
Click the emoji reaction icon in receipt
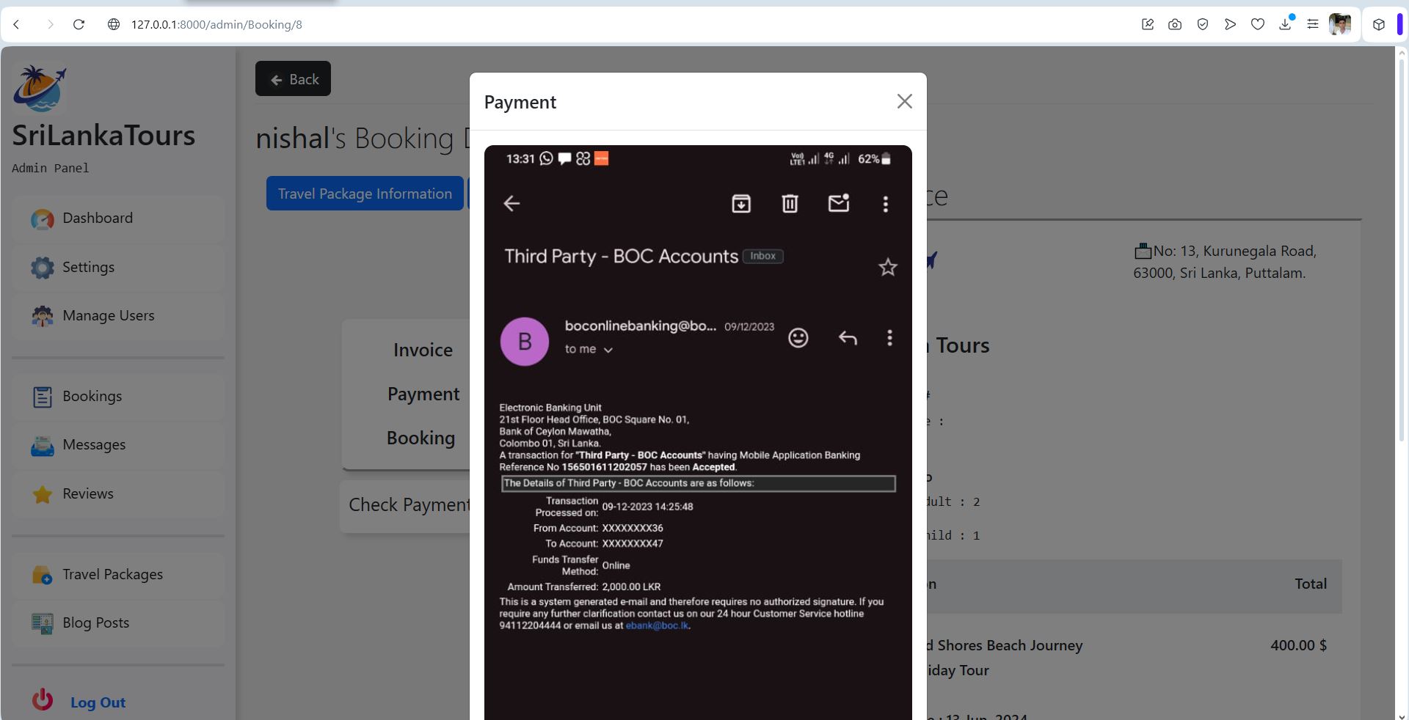tap(798, 337)
